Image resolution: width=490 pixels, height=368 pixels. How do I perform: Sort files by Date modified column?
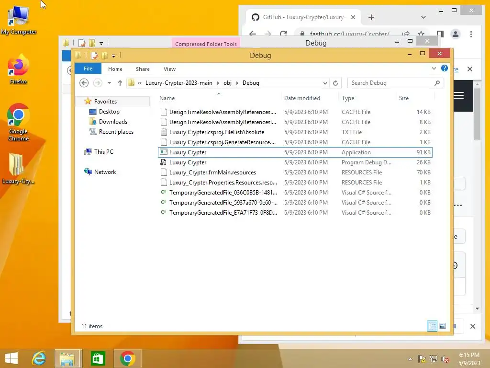point(310,98)
